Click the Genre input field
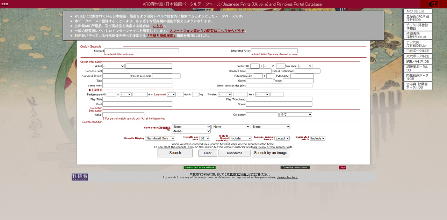 pos(259,81)
